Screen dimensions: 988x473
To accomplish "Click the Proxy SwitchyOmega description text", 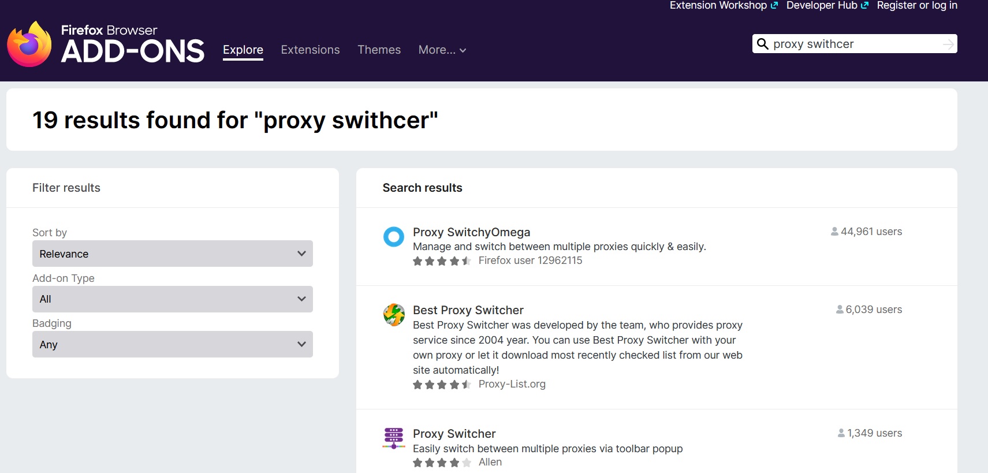I will (x=560, y=247).
